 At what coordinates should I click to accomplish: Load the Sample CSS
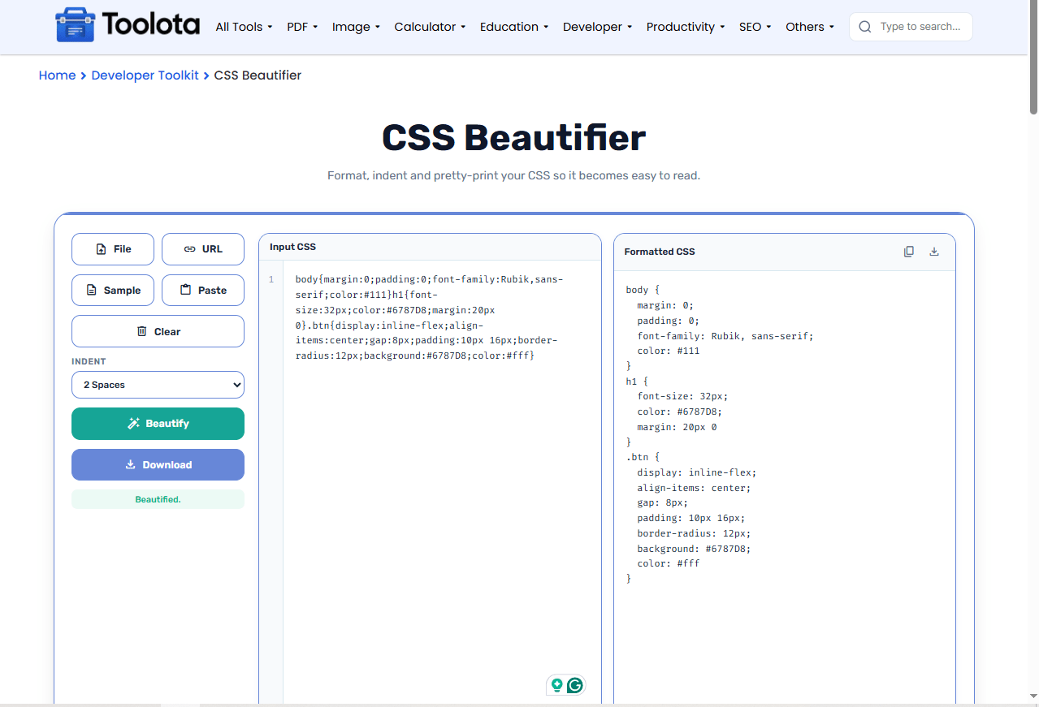113,290
